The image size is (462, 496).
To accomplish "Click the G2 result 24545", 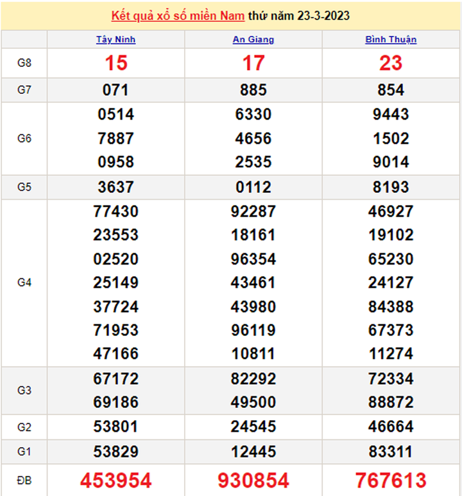I will [253, 427].
